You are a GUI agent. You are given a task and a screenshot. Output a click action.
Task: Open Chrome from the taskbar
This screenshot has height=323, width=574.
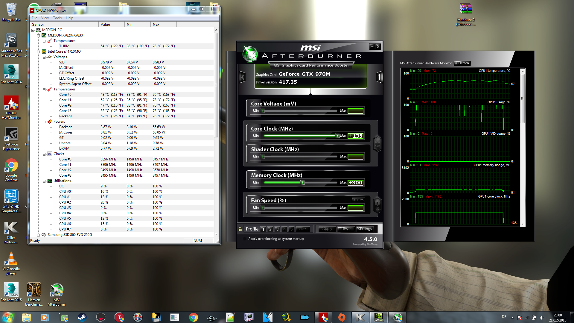tap(193, 317)
